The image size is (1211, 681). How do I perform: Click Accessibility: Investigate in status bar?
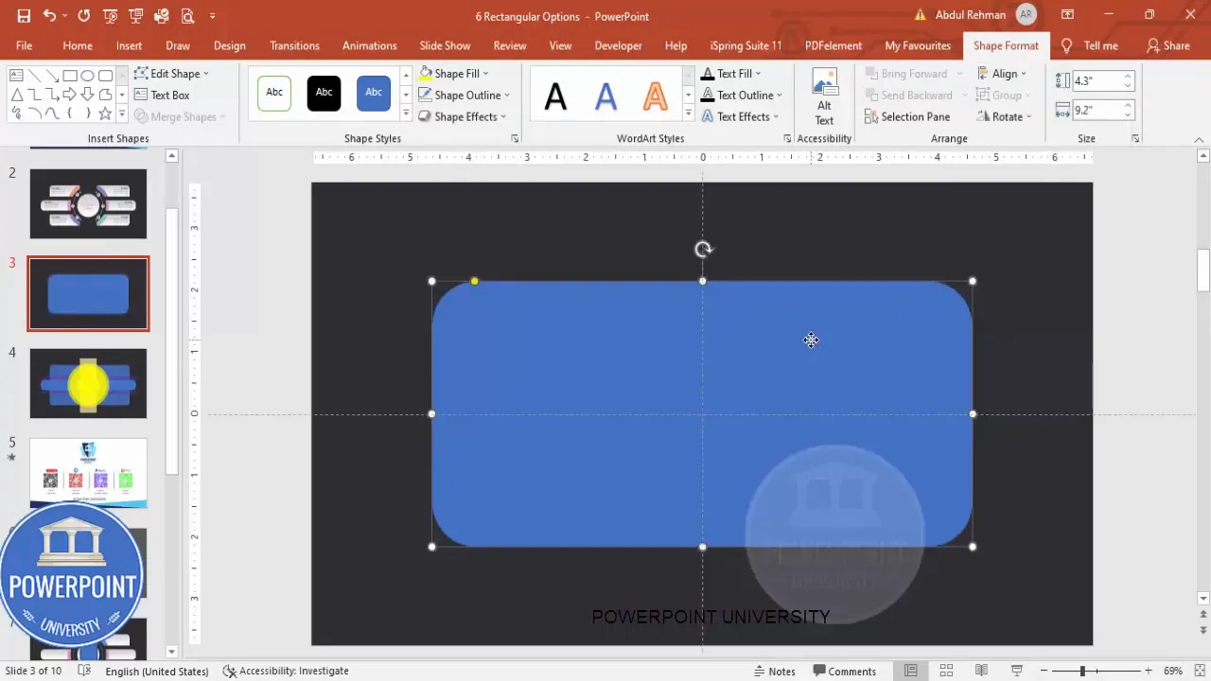pos(286,671)
